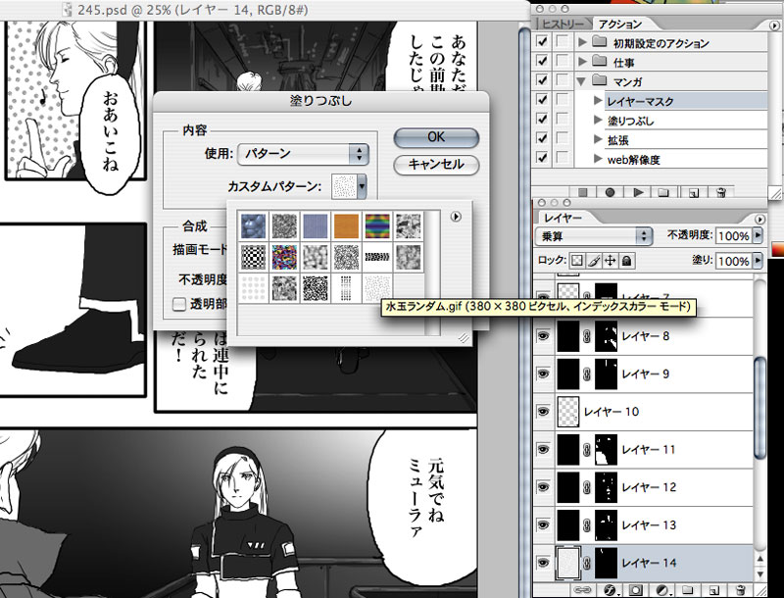This screenshot has width=784, height=598.
Task: Click the キャンセル button
Action: tap(435, 164)
